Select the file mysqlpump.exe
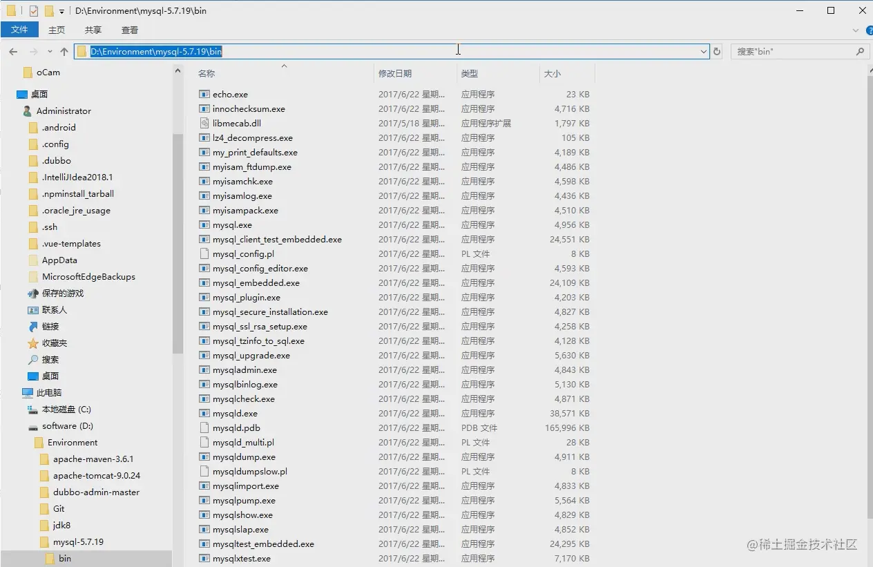This screenshot has height=567, width=873. coord(244,501)
